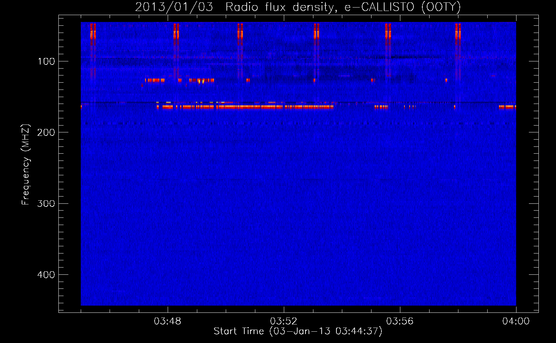The width and height of the screenshot is (556, 343).
Task: Click the 400 frequency tick label
Action: [46, 275]
